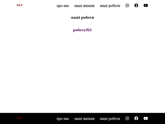
Task: Open Facebook icon in the black footer
Action: [136, 118]
